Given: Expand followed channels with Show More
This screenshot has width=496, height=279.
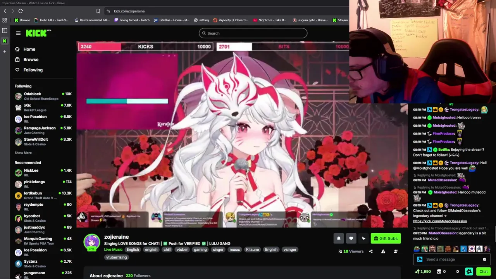Looking at the screenshot, I should [23, 153].
